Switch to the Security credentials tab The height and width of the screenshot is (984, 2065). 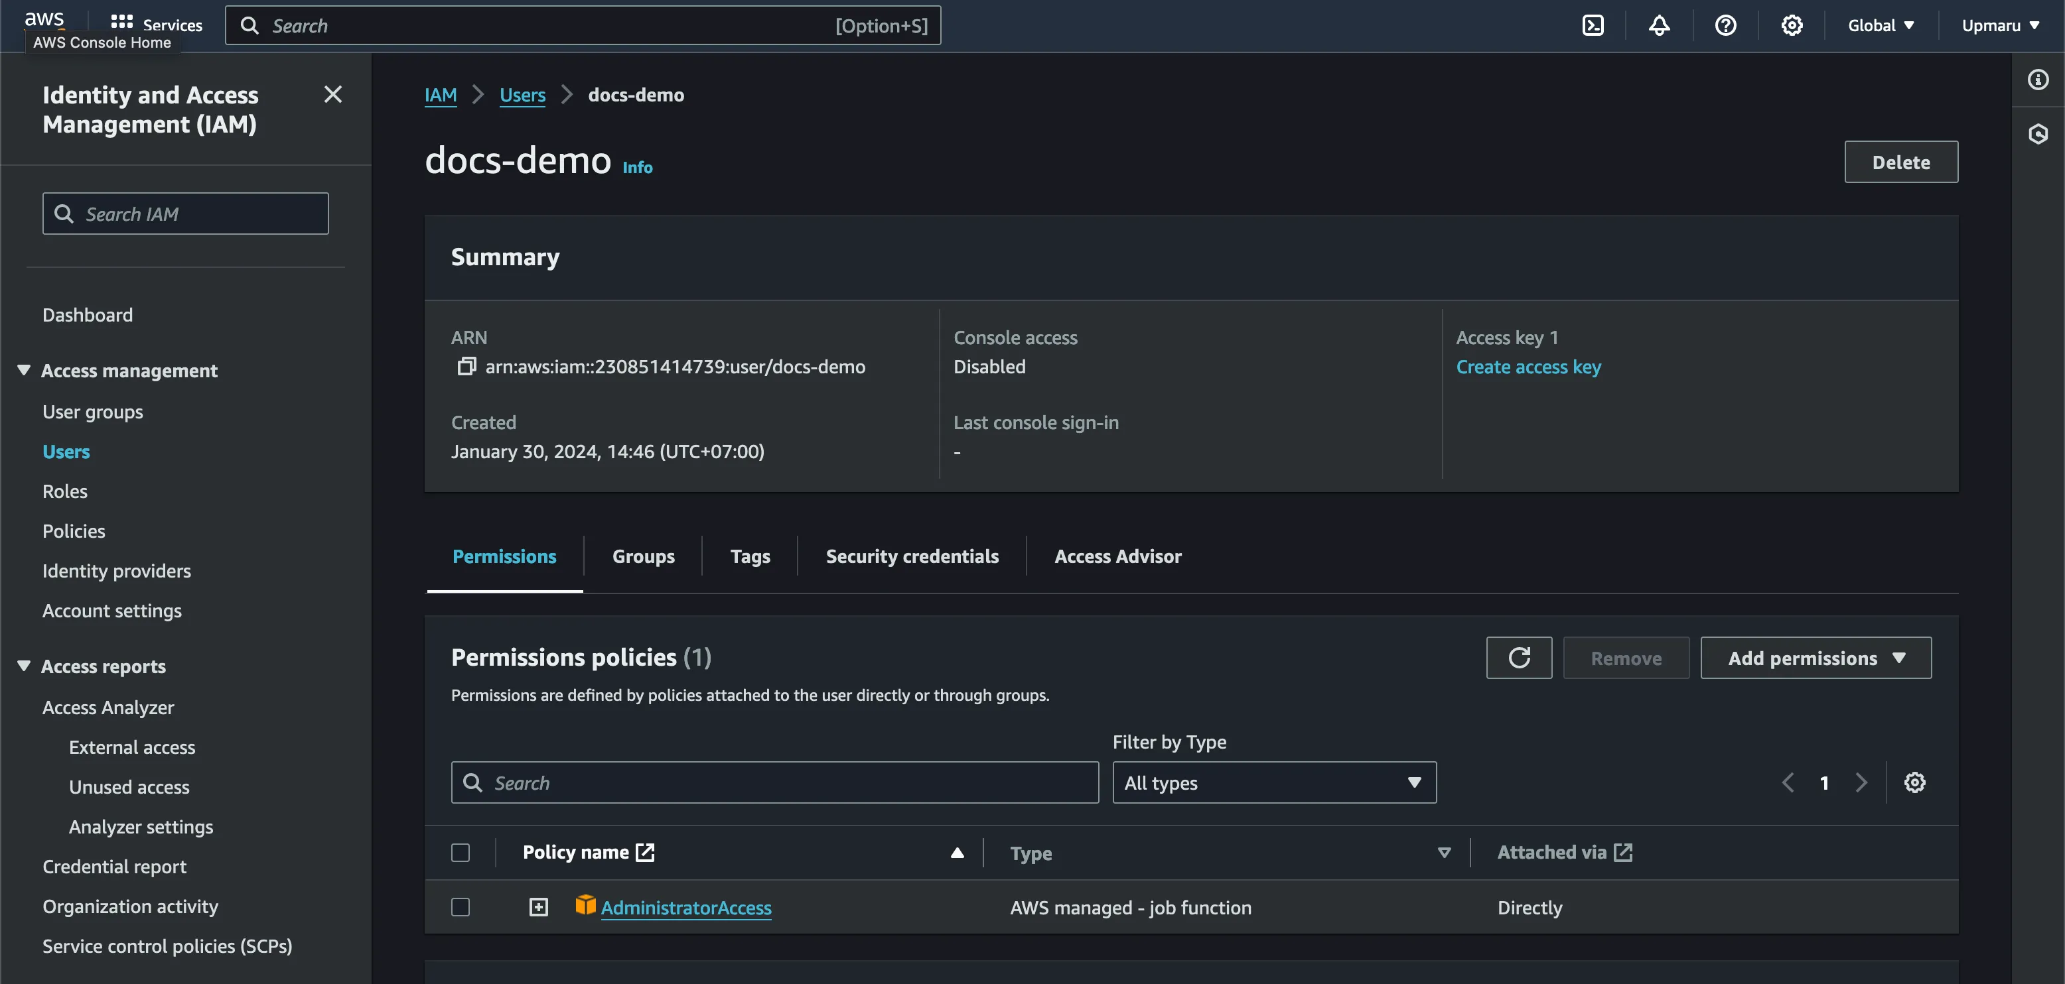912,556
